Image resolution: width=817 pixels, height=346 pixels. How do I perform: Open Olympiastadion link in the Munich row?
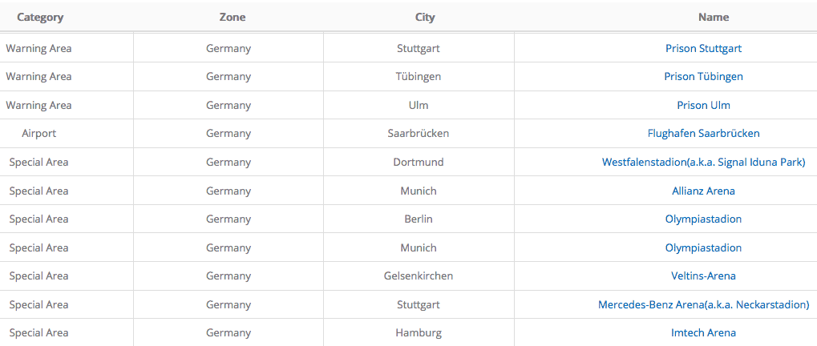pos(703,247)
